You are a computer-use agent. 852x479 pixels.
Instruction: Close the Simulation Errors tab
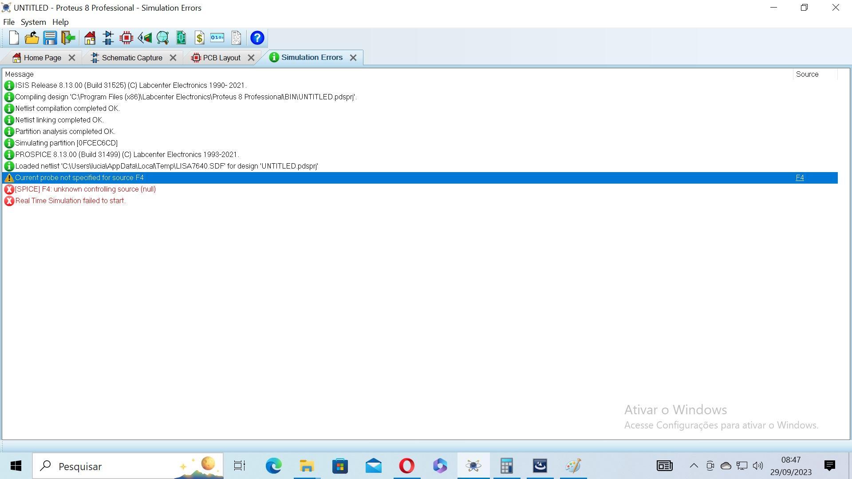tap(353, 58)
